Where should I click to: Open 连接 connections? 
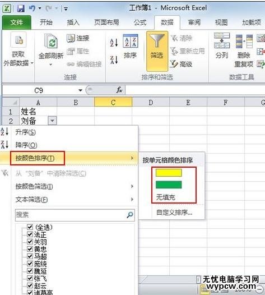pyautogui.click(x=78, y=38)
